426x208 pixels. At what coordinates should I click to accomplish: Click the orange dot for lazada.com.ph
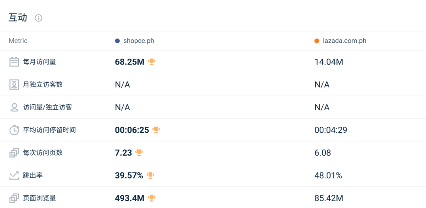[317, 41]
